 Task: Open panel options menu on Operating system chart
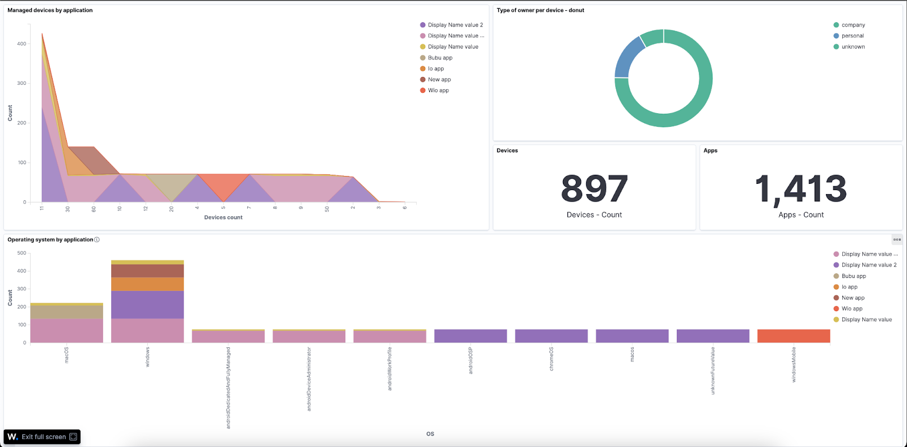[897, 239]
